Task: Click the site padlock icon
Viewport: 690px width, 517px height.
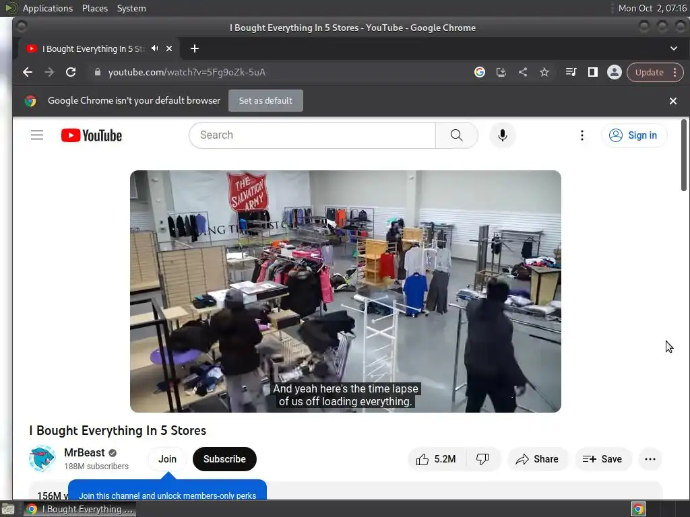Action: [x=97, y=72]
